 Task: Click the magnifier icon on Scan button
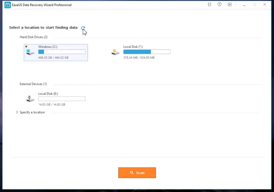132,173
